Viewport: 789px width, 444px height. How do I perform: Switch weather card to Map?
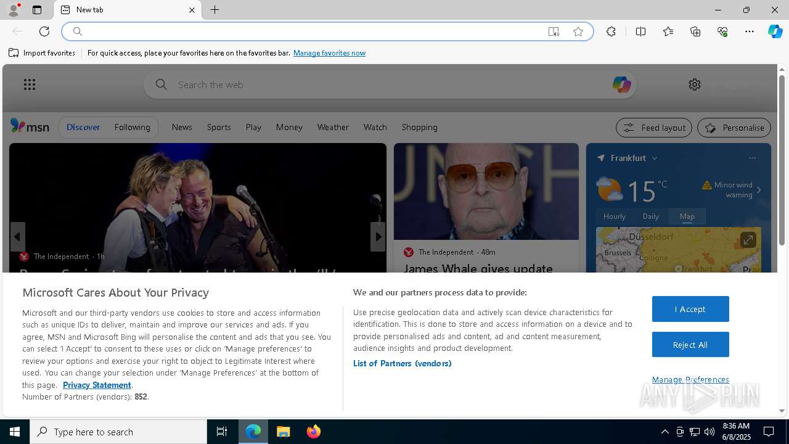pyautogui.click(x=687, y=216)
